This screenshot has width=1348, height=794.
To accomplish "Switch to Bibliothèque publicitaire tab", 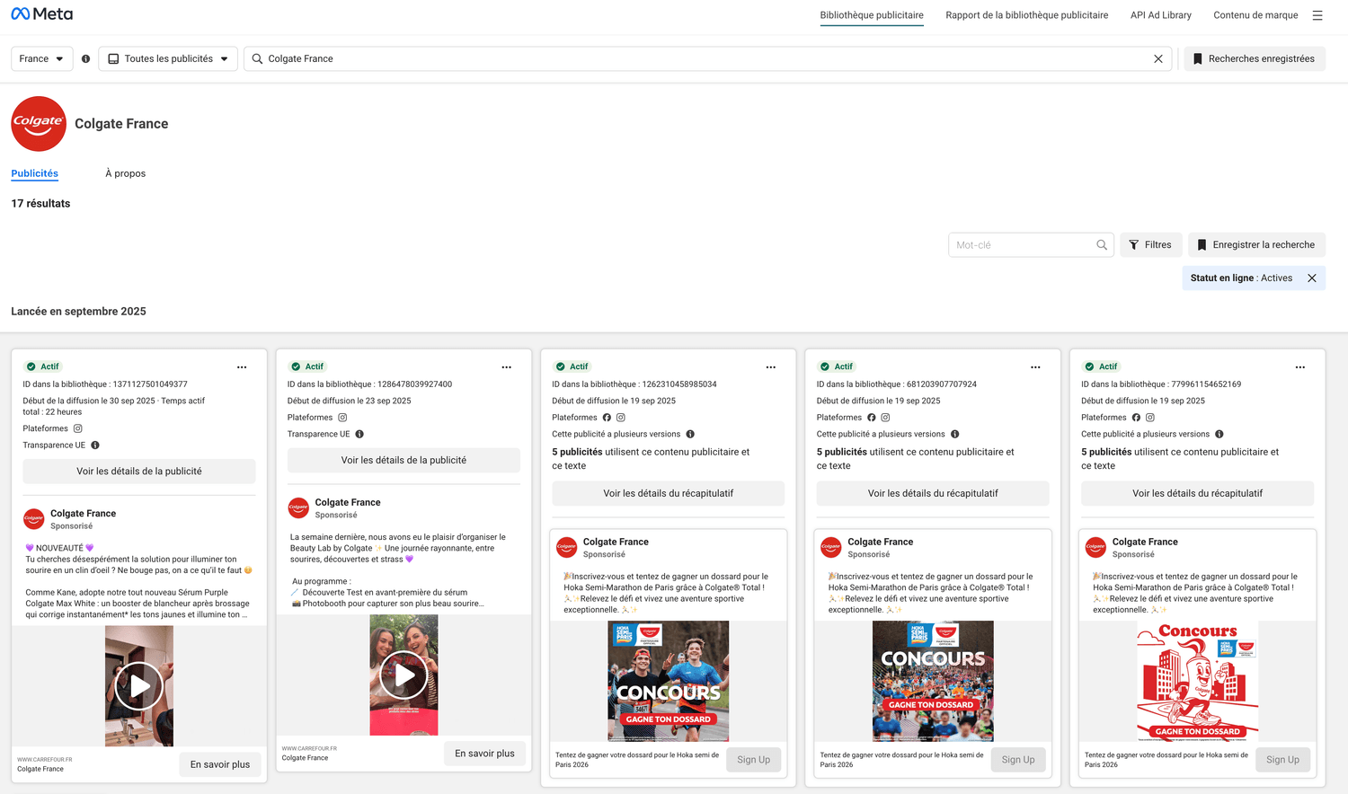I will tap(872, 15).
